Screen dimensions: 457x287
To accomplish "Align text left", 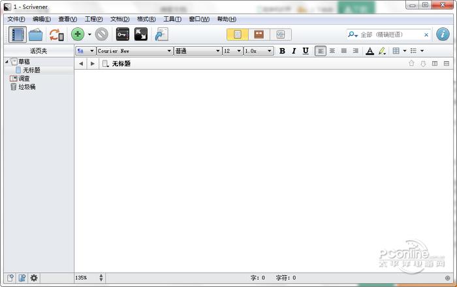I will (321, 51).
